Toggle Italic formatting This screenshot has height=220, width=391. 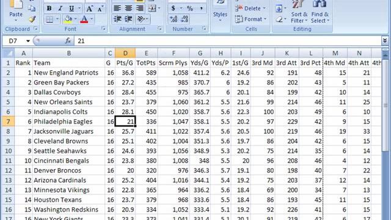coord(60,9)
